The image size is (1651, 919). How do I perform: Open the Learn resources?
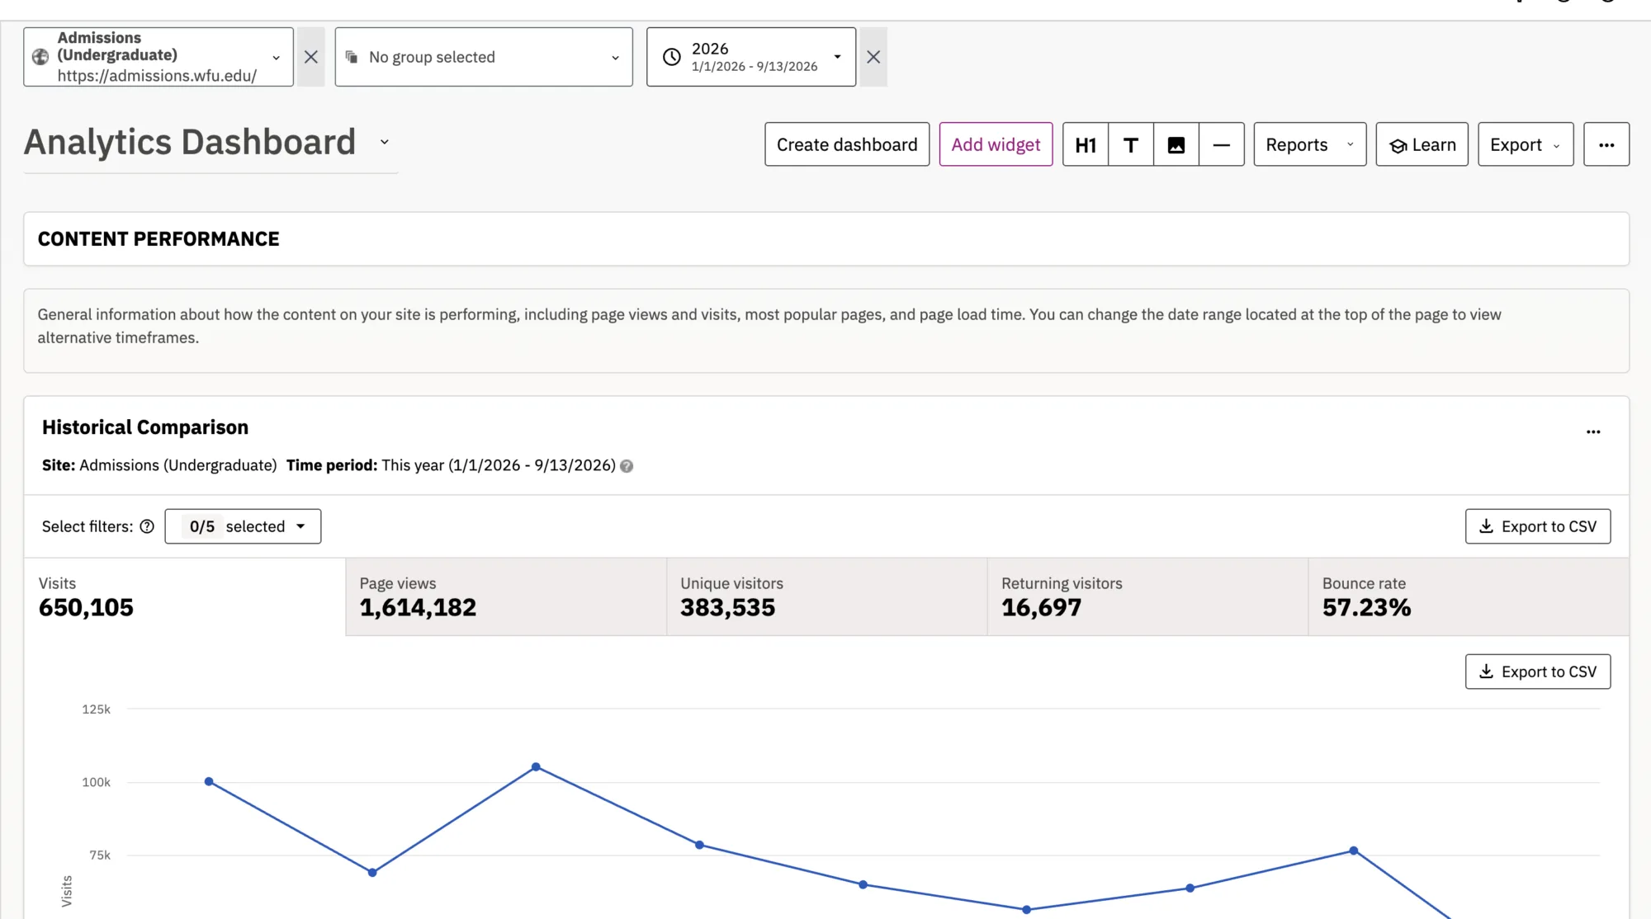(x=1422, y=144)
